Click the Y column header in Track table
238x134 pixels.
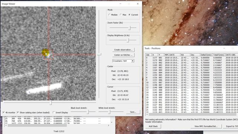pyautogui.click(x=161, y=55)
